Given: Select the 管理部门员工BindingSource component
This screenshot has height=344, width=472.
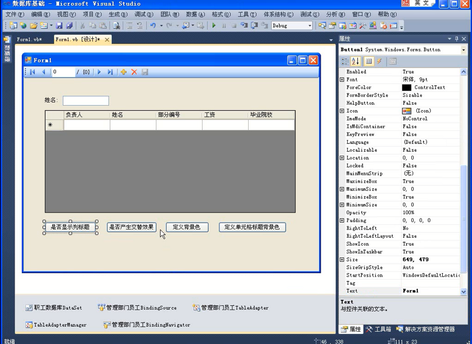Looking at the screenshot, I should click(x=137, y=307).
